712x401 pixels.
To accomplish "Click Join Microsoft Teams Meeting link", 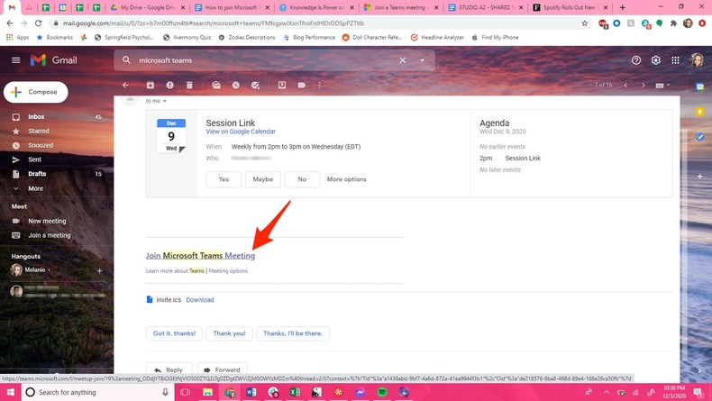I will [x=200, y=256].
